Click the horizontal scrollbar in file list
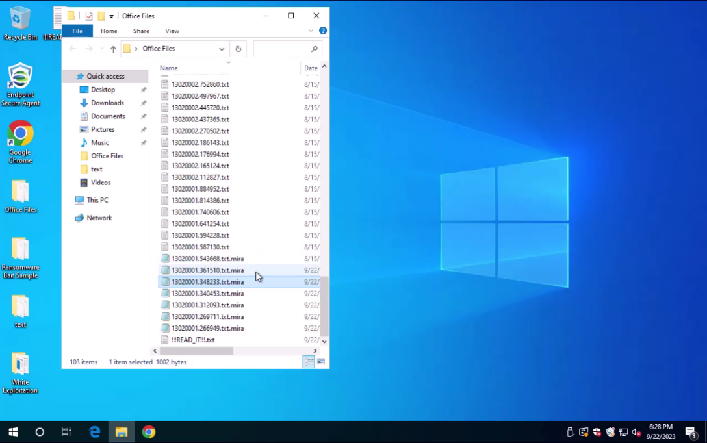The width and height of the screenshot is (707, 443). pyautogui.click(x=196, y=351)
